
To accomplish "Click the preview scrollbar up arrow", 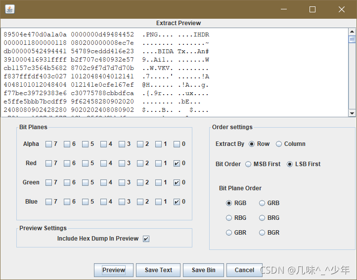I will click(352, 32).
